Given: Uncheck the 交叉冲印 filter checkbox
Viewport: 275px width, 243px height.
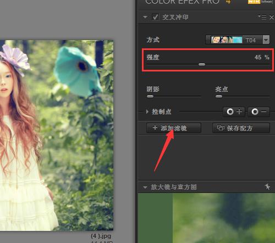Looking at the screenshot, I should tap(155, 17).
